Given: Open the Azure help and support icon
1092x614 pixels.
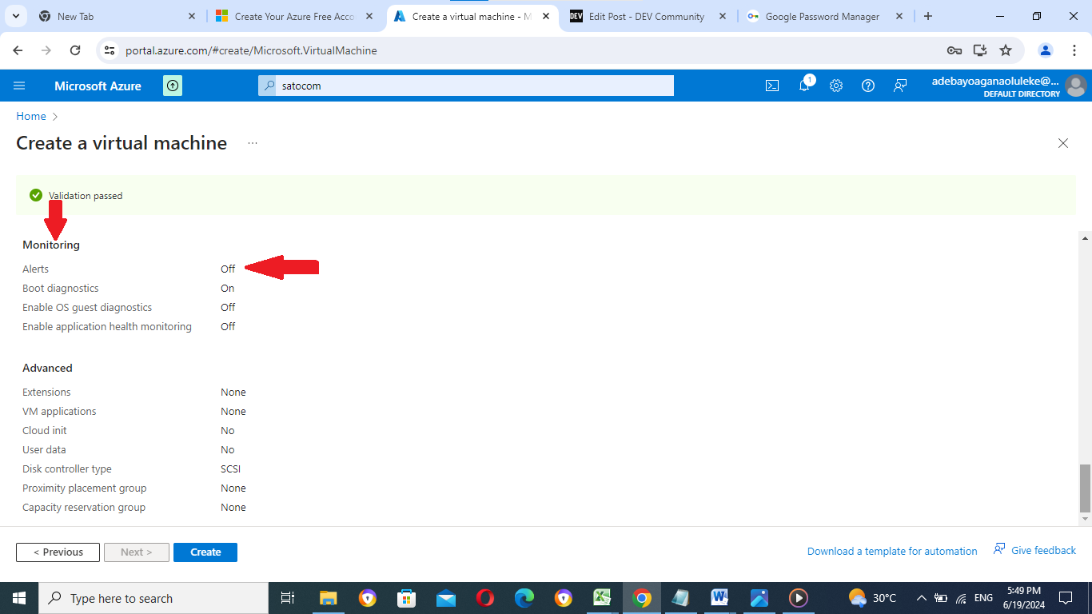Looking at the screenshot, I should coord(868,86).
